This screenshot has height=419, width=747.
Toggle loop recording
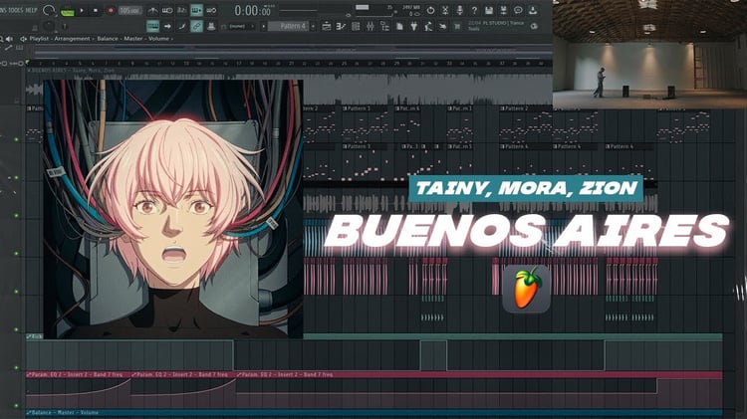point(211,10)
